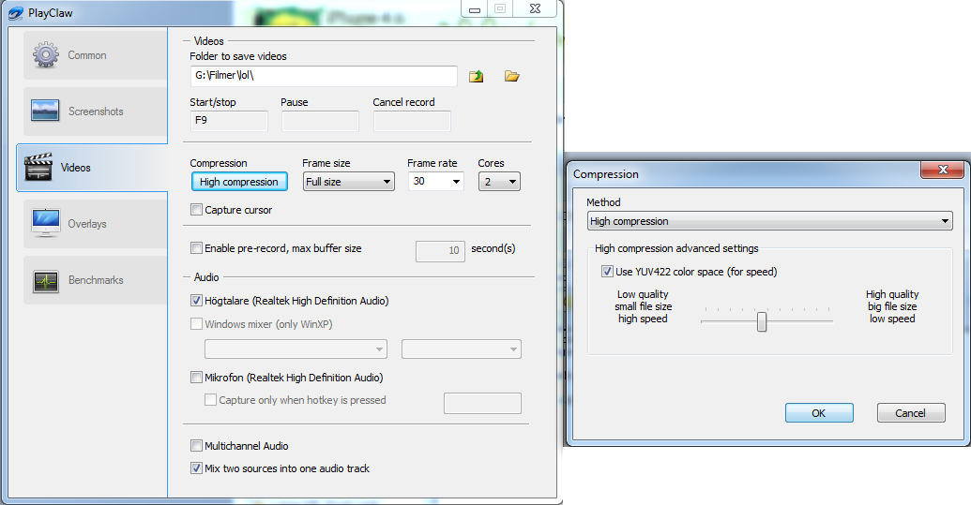Close the Compression dialog window
This screenshot has height=505, width=971.
tap(942, 169)
